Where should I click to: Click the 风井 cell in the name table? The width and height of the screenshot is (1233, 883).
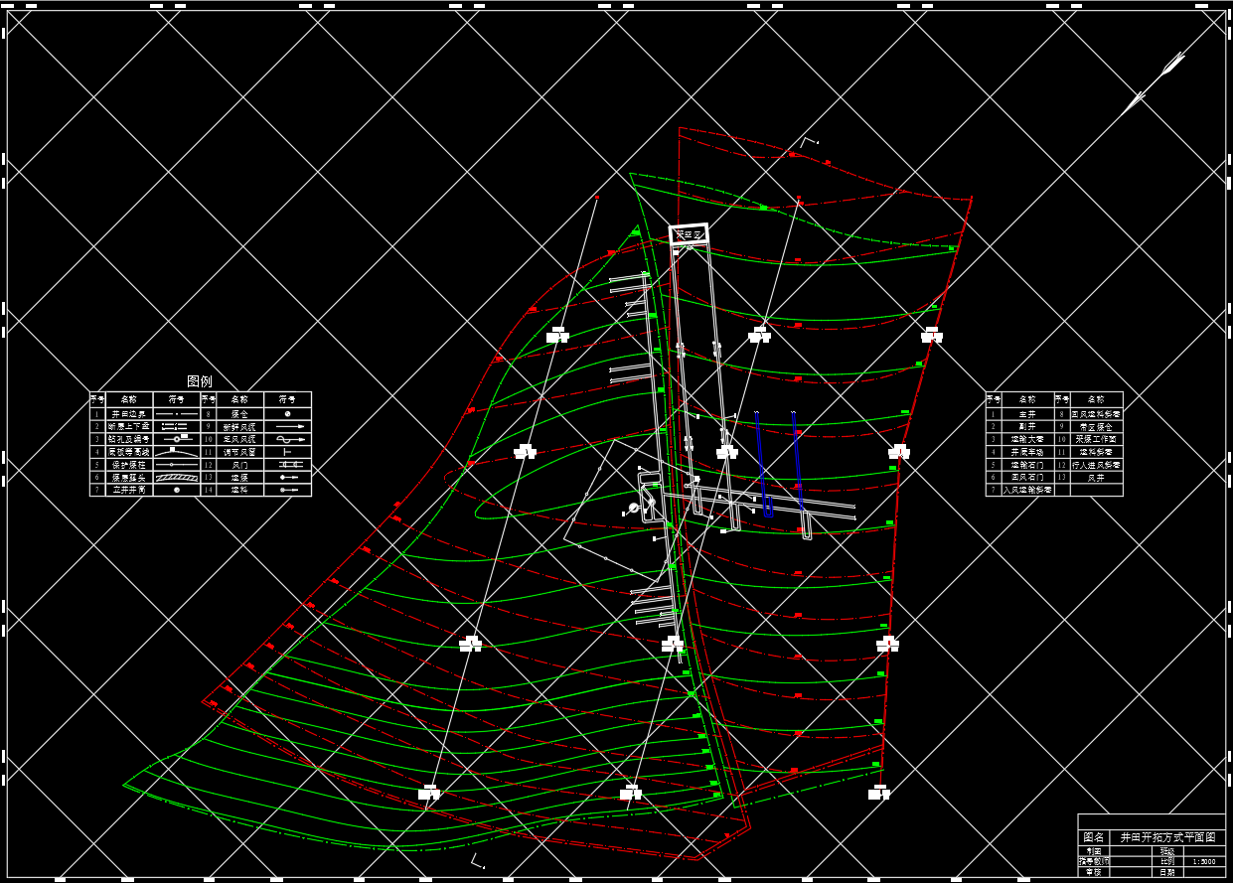point(1096,477)
